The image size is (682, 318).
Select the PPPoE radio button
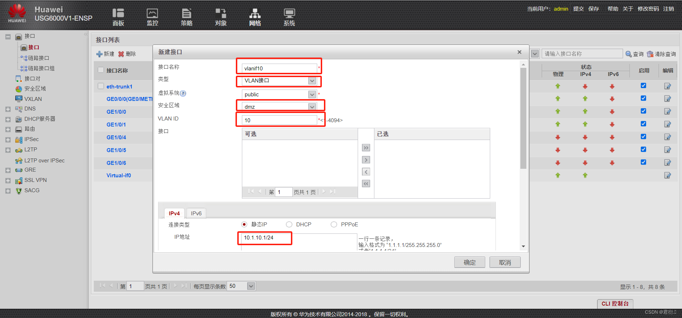tap(334, 225)
